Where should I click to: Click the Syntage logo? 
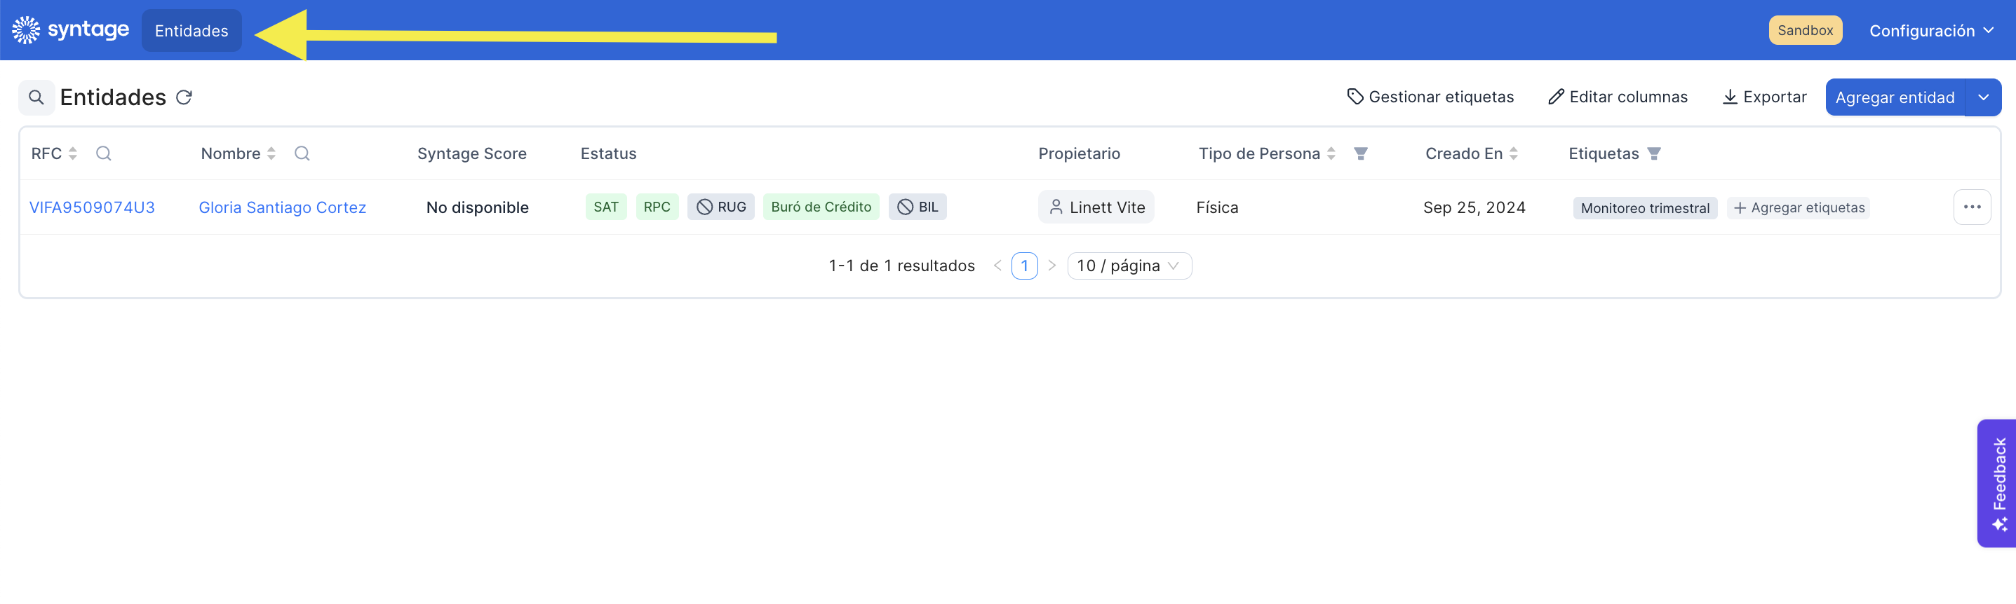70,29
